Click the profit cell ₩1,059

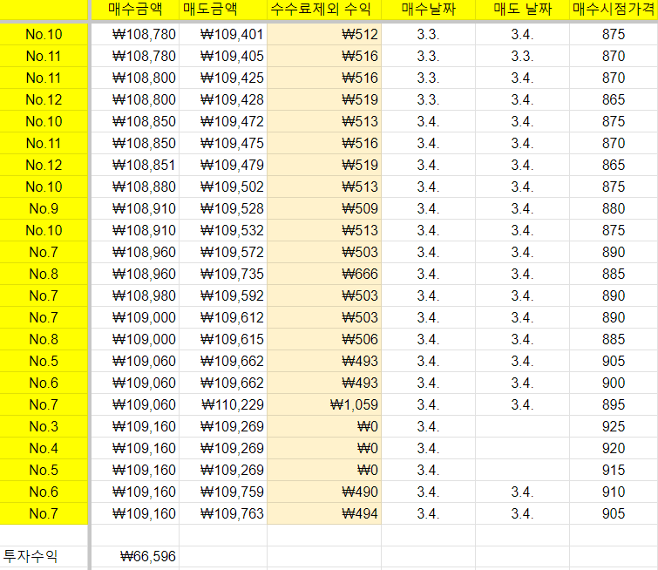point(324,405)
